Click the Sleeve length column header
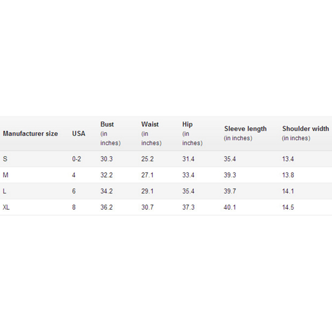The width and height of the screenshot is (332, 332). pos(245,129)
